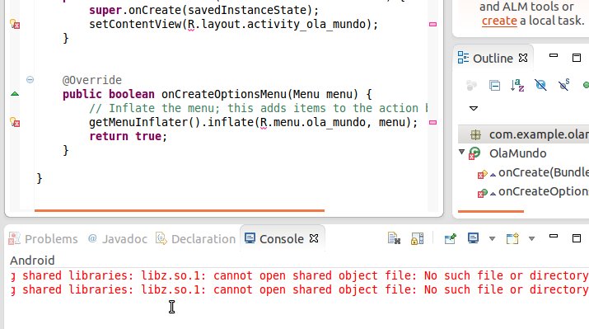Image resolution: width=589 pixels, height=329 pixels.
Task: Select OlaMundo class in Outline
Action: [517, 153]
